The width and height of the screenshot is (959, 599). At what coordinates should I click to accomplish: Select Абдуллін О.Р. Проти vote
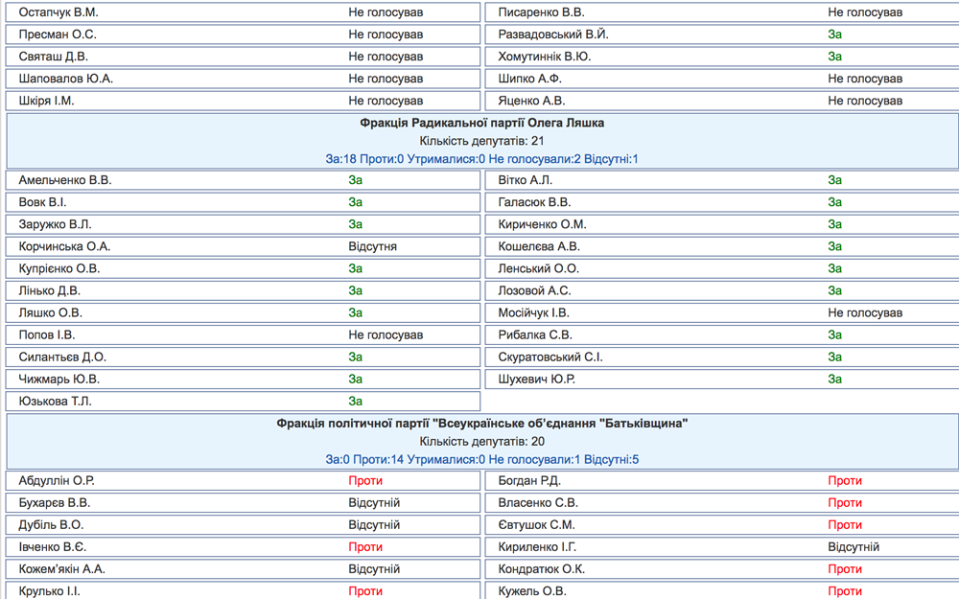365,481
